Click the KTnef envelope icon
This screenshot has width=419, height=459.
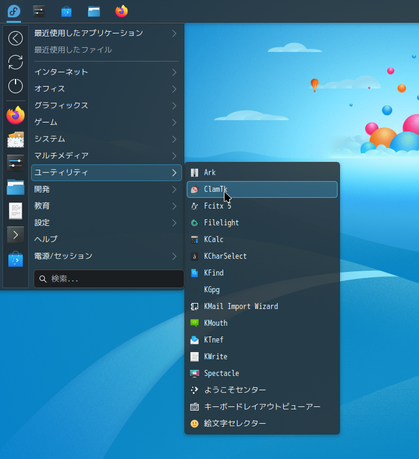tap(195, 340)
